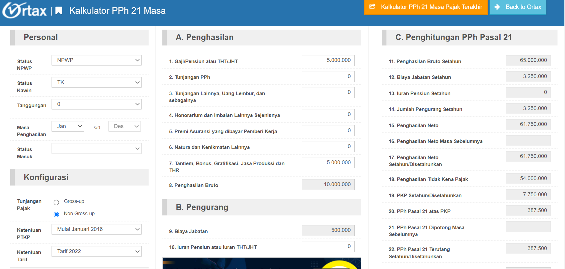
Task: Click PKP Setahun/Disetahunkan value 7.750.000
Action: 528,194
